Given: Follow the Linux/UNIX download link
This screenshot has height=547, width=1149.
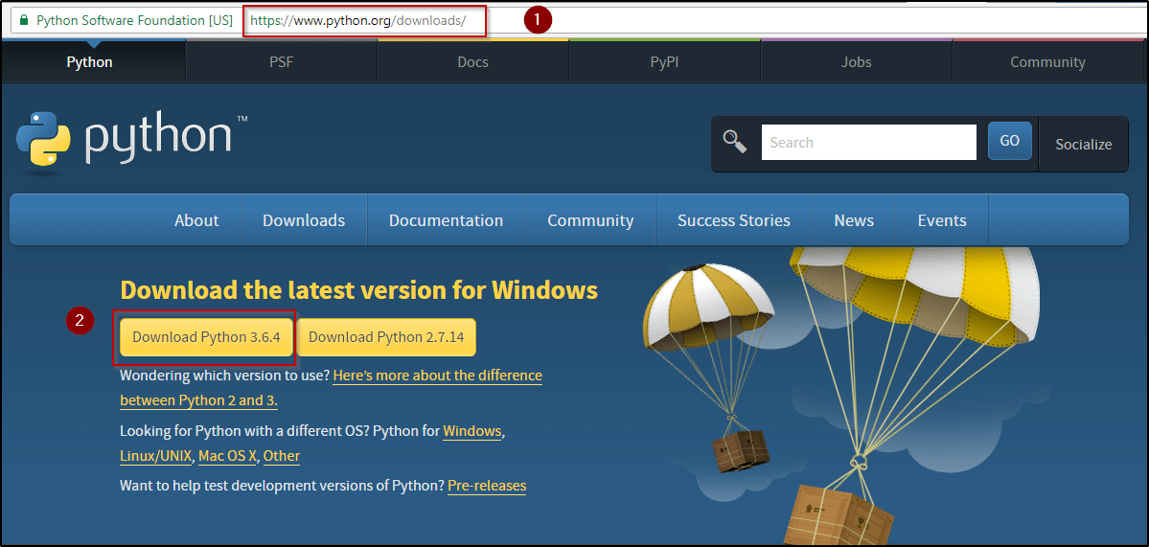Looking at the screenshot, I should [x=156, y=456].
